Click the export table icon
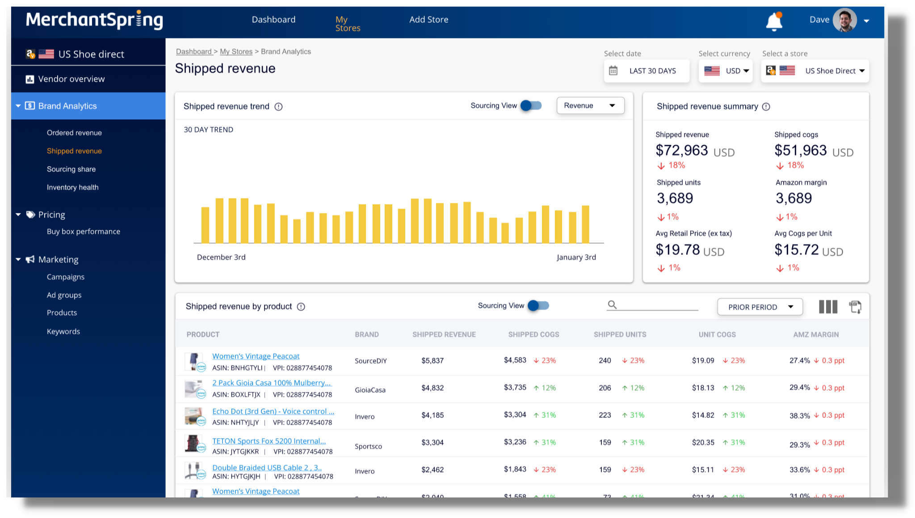The height and width of the screenshot is (518, 915). (855, 307)
